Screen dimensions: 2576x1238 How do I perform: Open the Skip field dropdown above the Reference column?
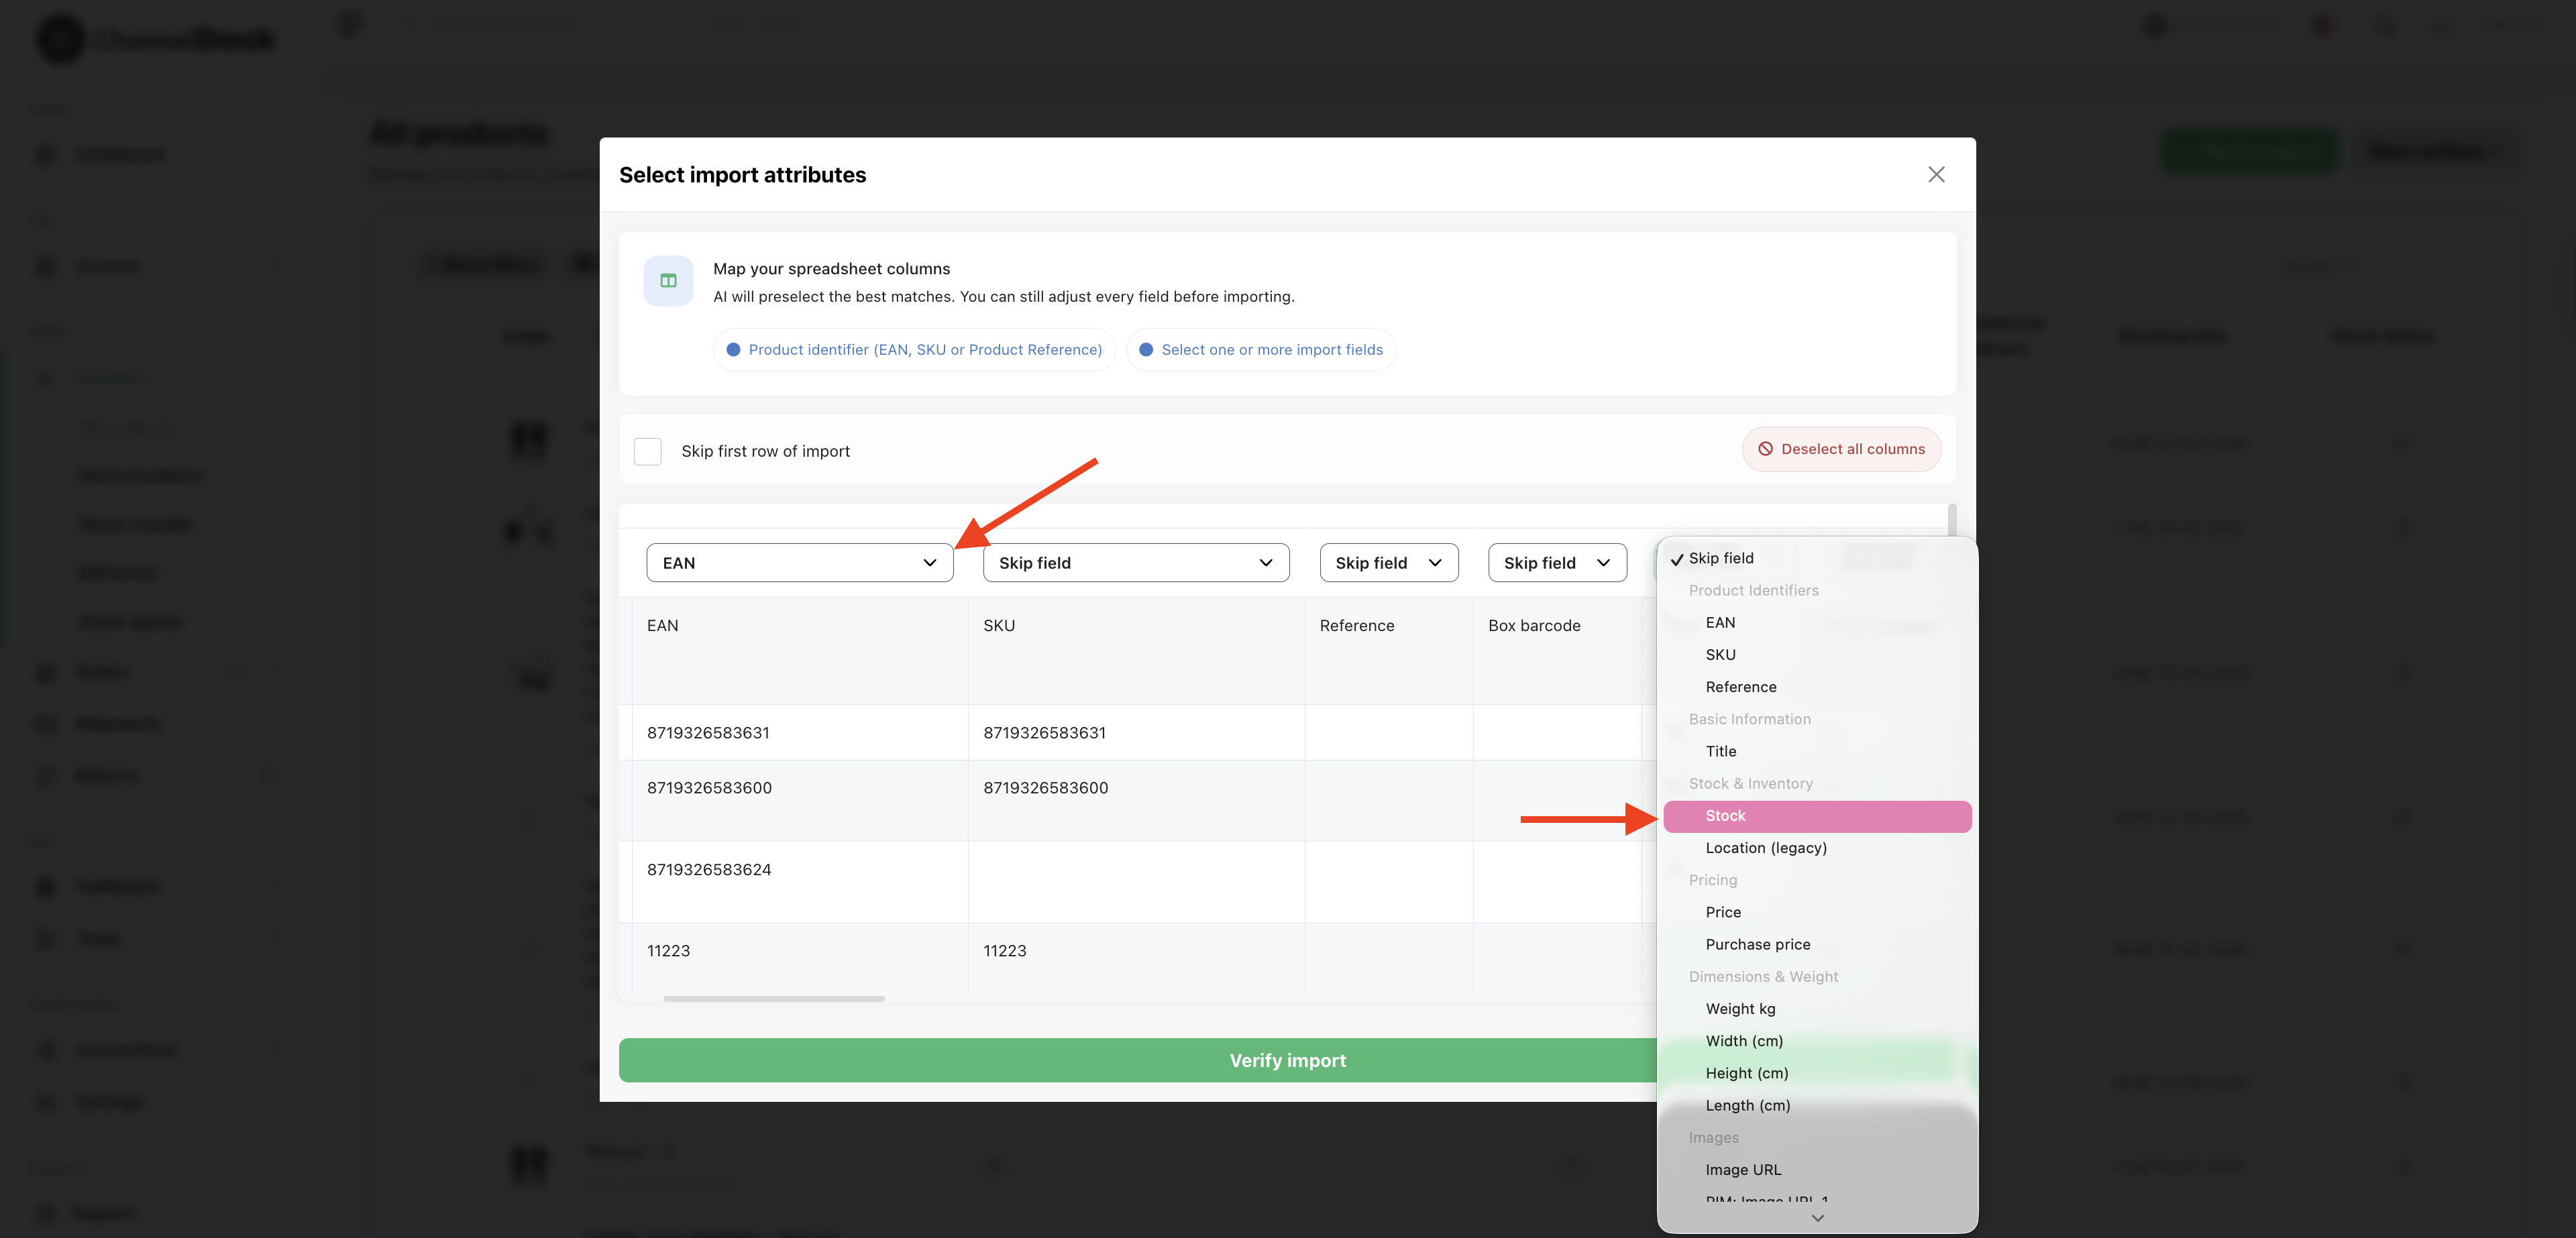coord(1389,563)
